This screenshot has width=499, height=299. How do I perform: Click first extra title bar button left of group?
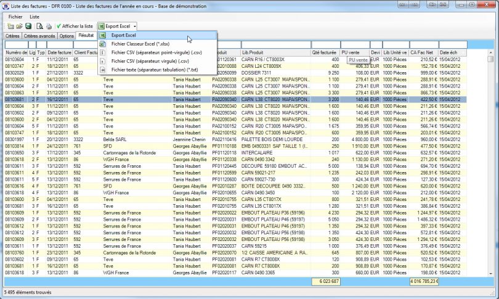(x=402, y=4)
